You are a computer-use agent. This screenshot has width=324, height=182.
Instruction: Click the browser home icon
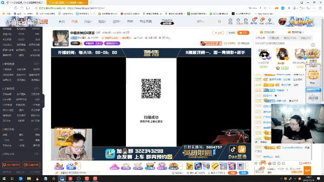click(22, 8)
